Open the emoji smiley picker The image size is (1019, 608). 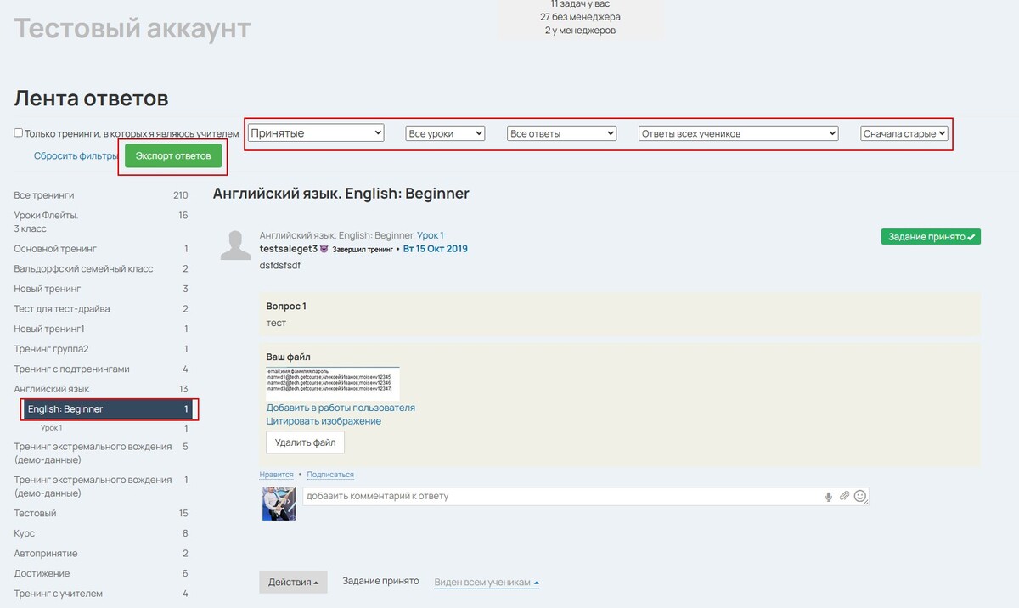tap(859, 496)
